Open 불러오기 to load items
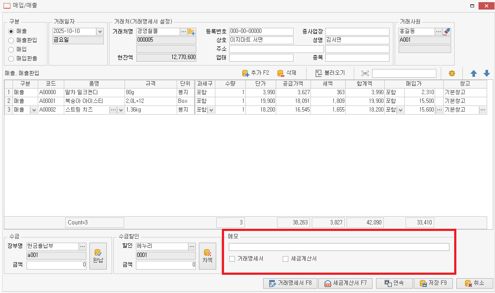 330,73
